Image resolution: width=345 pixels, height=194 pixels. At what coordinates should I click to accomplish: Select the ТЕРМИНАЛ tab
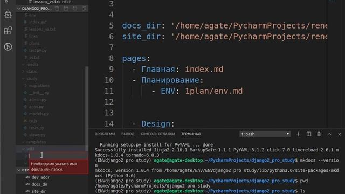[191, 134]
